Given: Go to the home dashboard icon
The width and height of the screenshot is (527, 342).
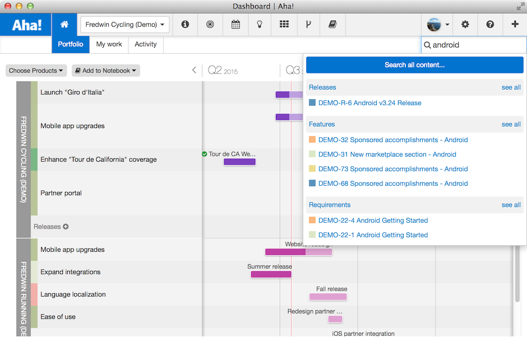Looking at the screenshot, I should [x=64, y=24].
